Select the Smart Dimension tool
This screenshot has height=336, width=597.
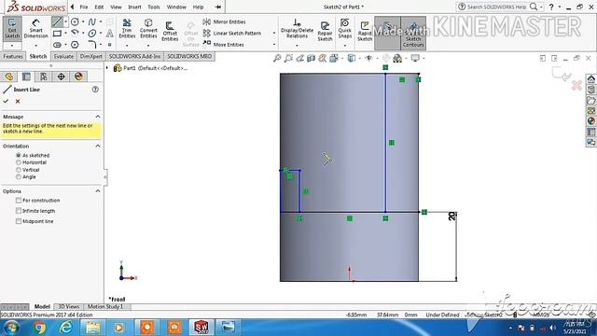[x=35, y=29]
